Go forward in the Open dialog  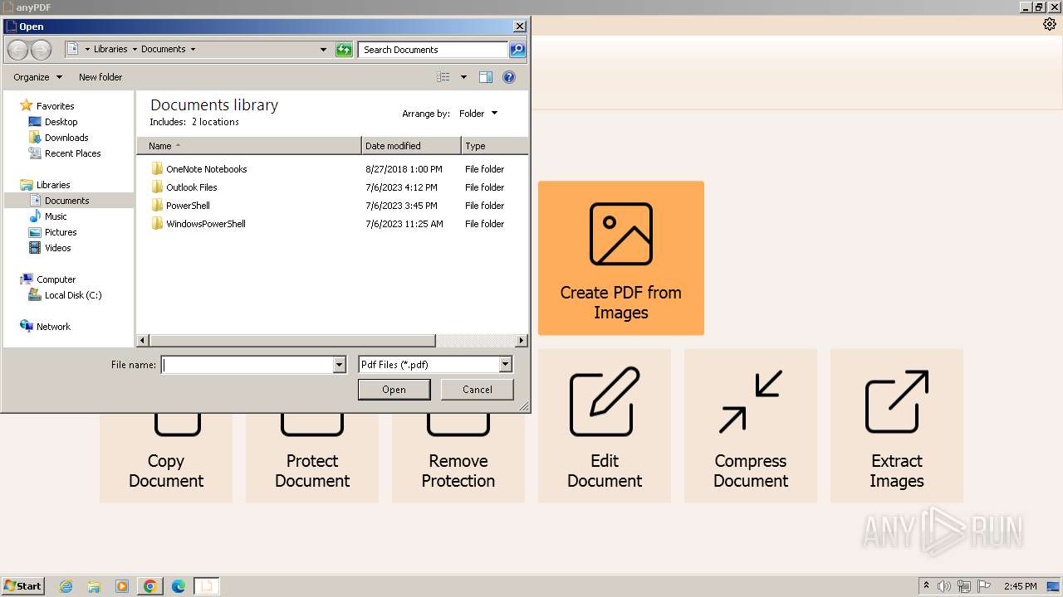pyautogui.click(x=41, y=50)
